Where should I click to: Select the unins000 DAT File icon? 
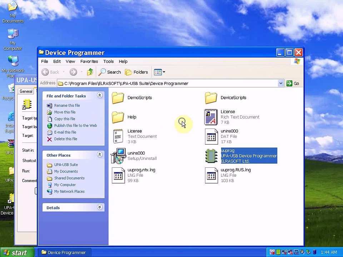coord(211,136)
